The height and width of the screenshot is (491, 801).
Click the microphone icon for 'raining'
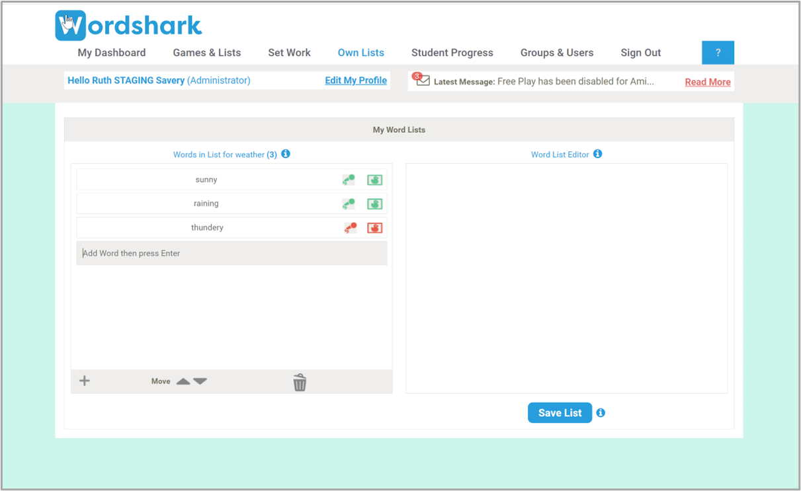tap(349, 204)
